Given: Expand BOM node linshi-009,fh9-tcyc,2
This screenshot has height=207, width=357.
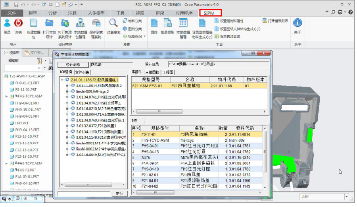Looking at the screenshot, I should (x=67, y=91).
